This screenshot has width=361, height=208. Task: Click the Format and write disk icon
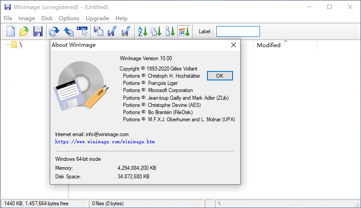(x=126, y=31)
